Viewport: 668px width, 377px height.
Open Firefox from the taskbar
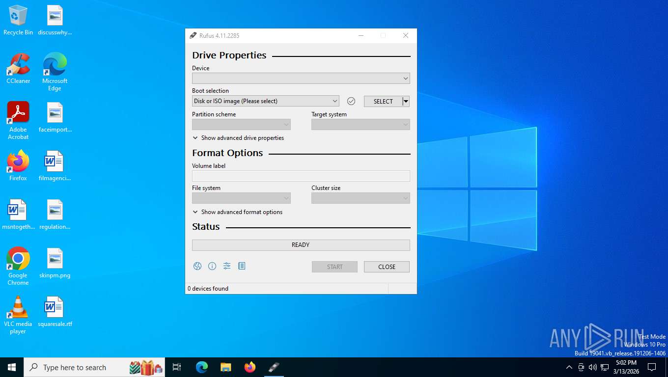point(250,367)
